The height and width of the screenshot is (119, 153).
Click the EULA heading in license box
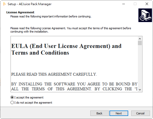click(66, 49)
